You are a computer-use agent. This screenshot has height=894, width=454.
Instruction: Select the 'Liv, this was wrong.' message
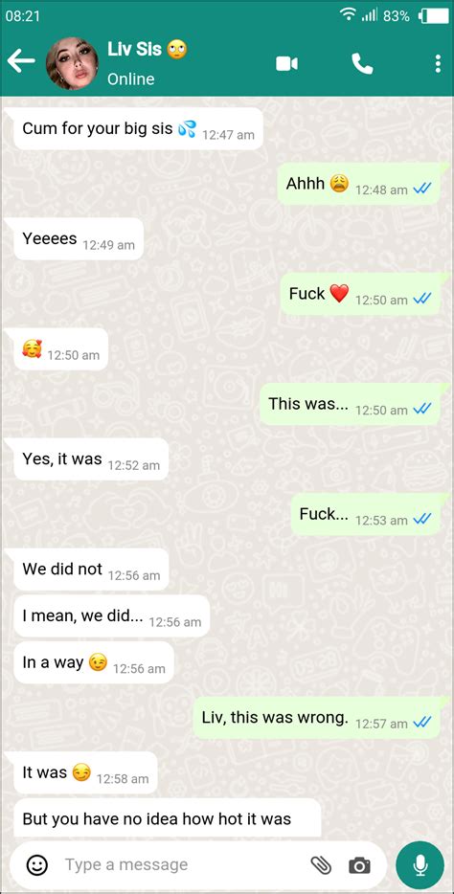pyautogui.click(x=317, y=719)
